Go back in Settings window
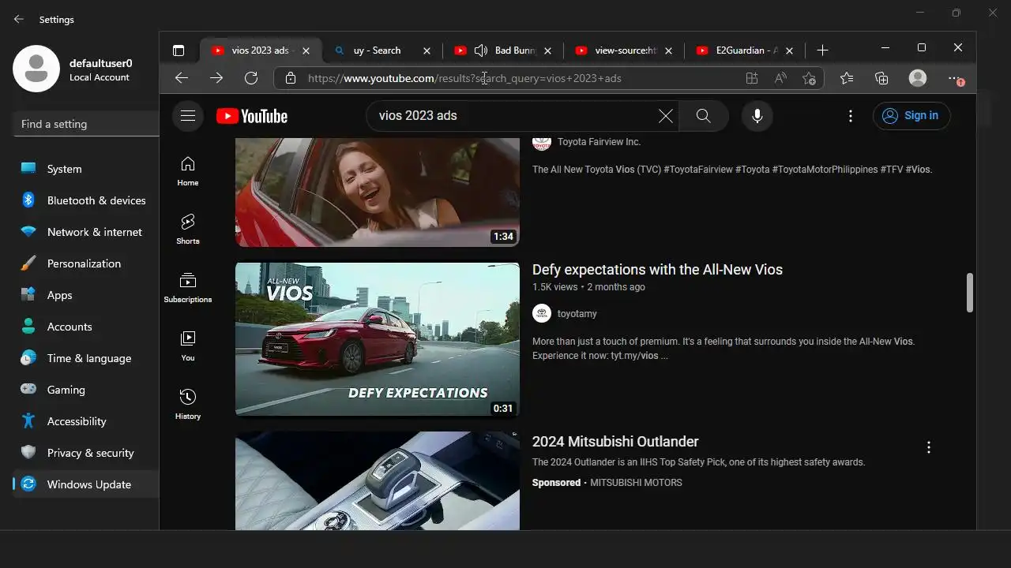The width and height of the screenshot is (1011, 568). 19,19
